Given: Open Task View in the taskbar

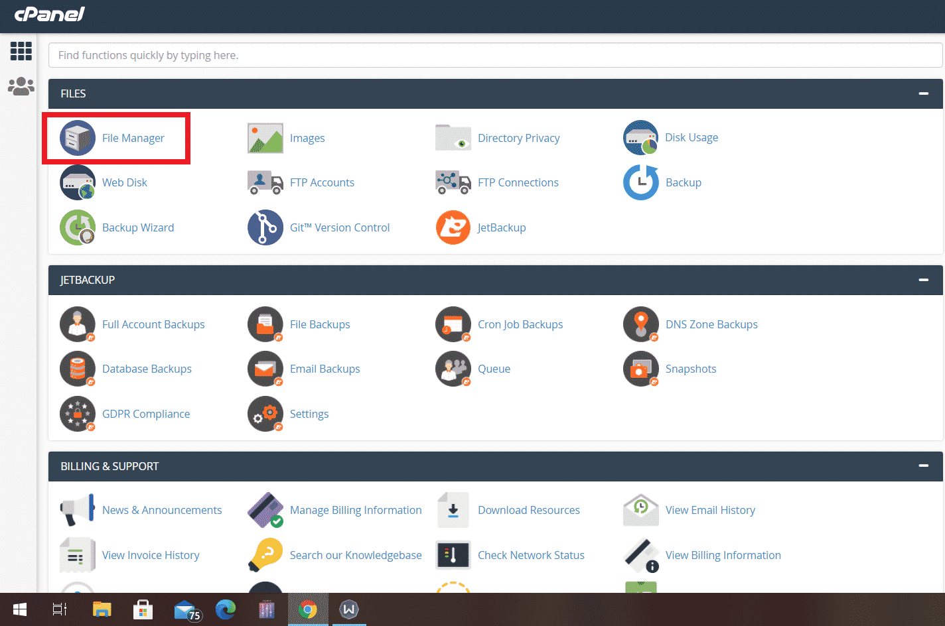Looking at the screenshot, I should coord(60,609).
